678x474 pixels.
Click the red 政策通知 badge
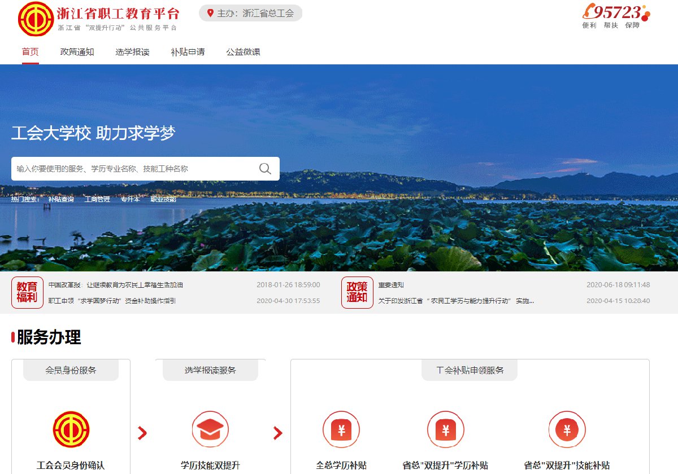click(357, 292)
